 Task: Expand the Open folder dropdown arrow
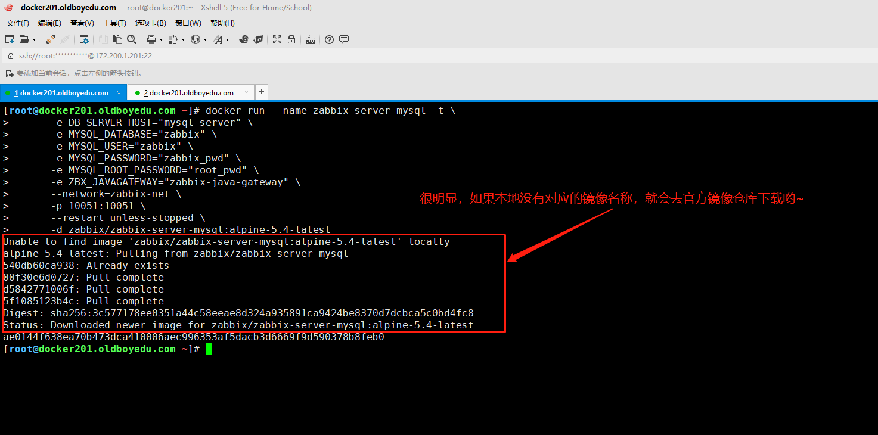click(x=34, y=40)
